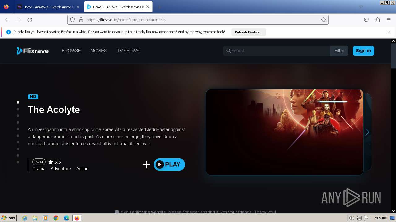Add The Acolyte to watchlist with plus icon
The image size is (396, 222).
(146, 165)
